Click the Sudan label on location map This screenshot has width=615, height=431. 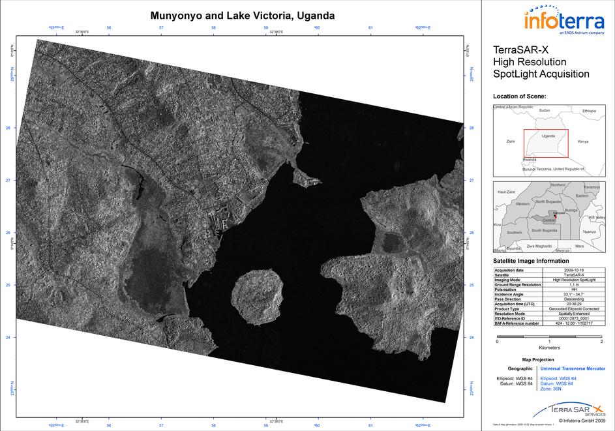(544, 111)
